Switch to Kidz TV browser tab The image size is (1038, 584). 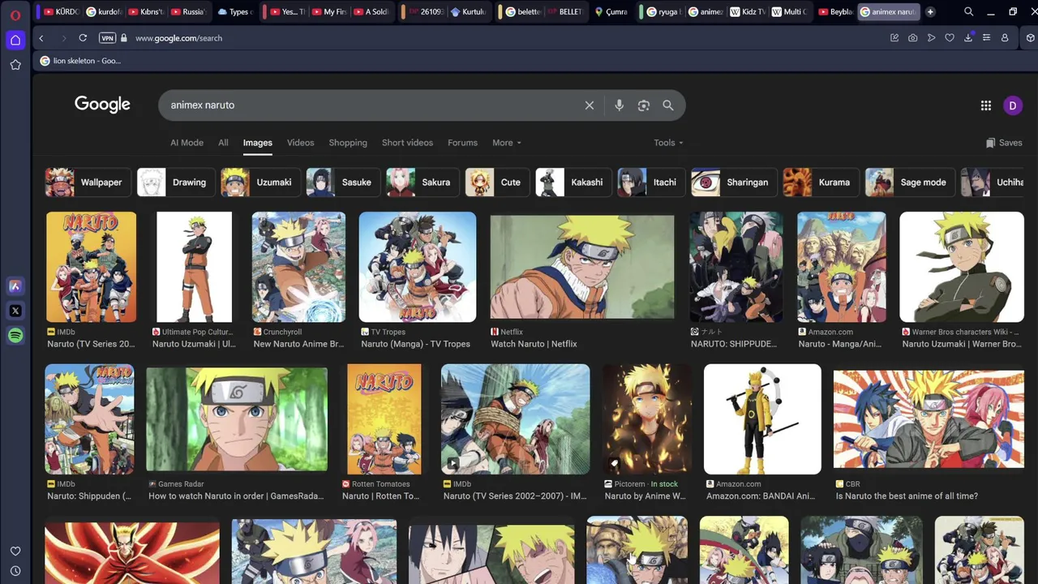[x=747, y=12]
